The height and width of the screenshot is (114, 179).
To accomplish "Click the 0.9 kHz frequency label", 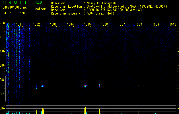I will 2,66.
